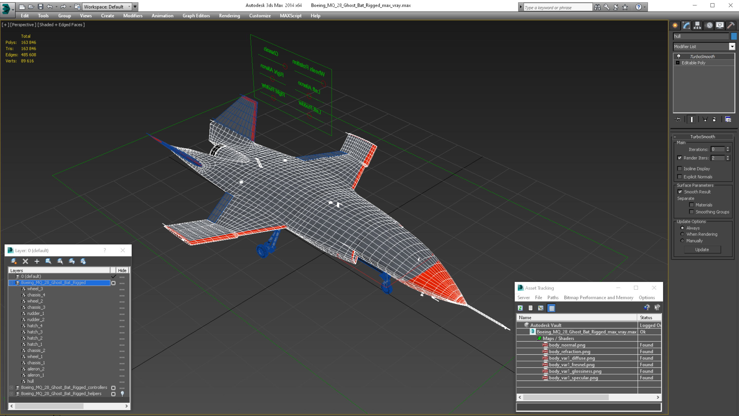This screenshot has width=739, height=416.
Task: Open Paths menu in Asset Tracking
Action: click(553, 297)
